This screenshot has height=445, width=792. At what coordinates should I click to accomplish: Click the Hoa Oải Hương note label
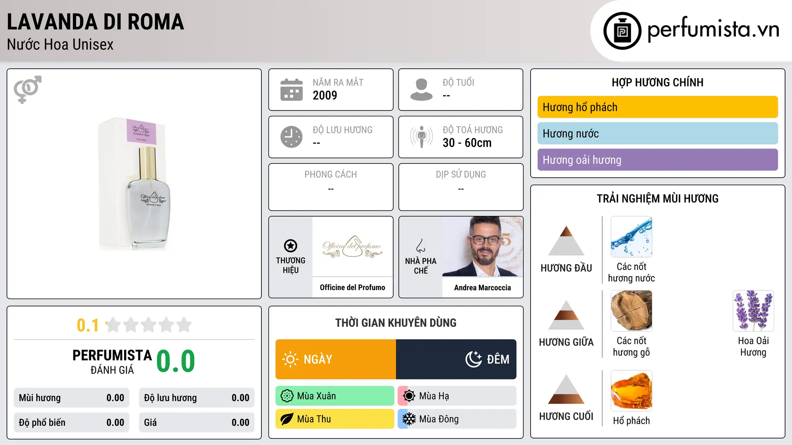[x=753, y=346]
